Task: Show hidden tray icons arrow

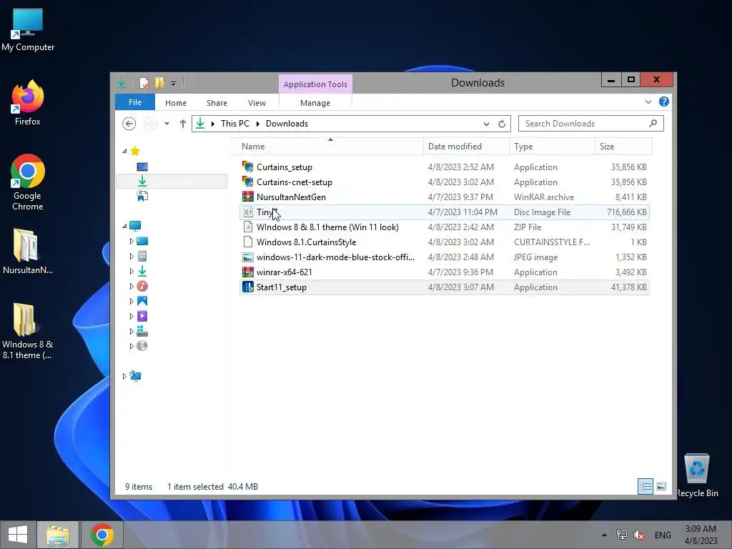Action: coord(604,535)
